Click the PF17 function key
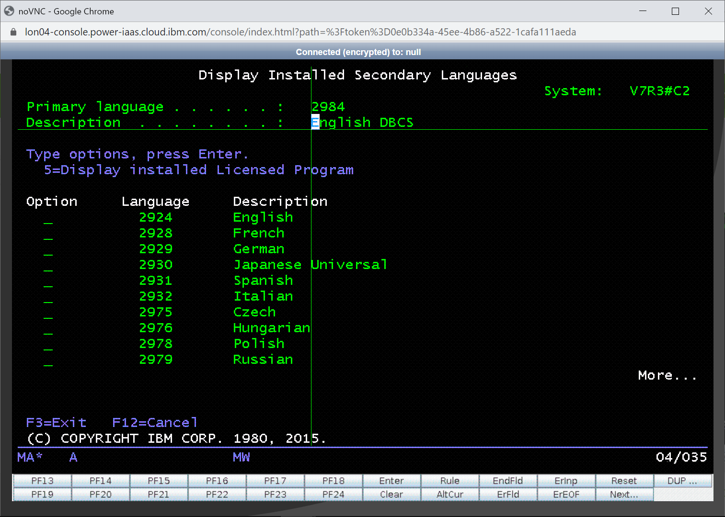This screenshot has width=725, height=517. pyautogui.click(x=275, y=481)
